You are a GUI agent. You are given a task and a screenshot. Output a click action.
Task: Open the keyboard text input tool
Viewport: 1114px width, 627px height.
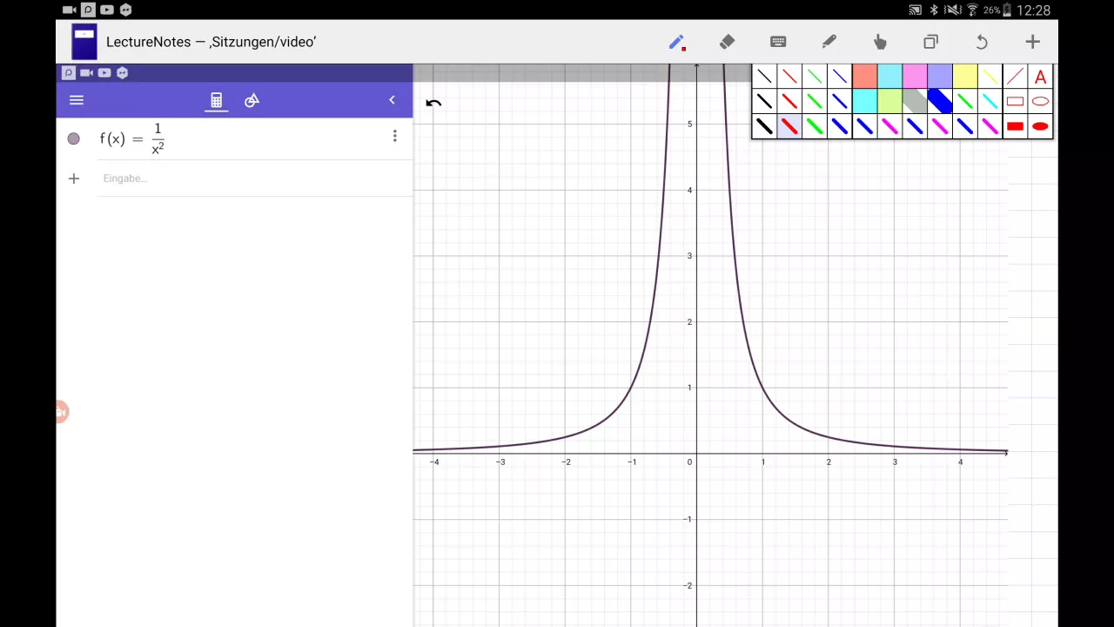point(778,42)
